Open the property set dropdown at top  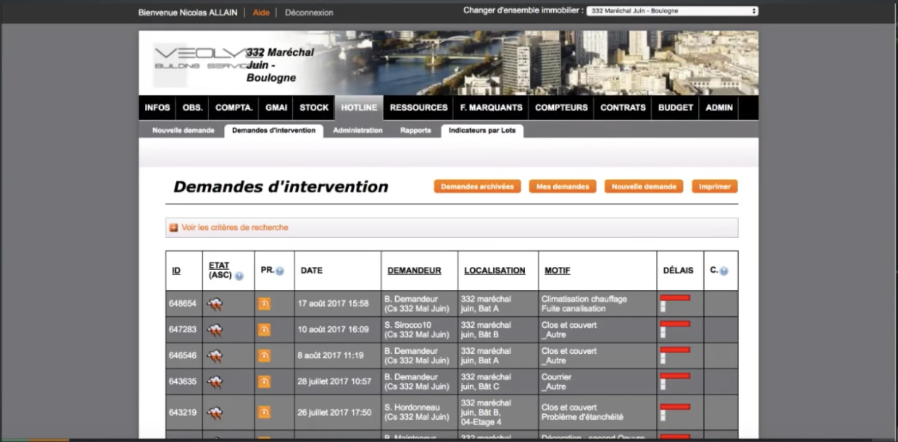[x=672, y=11]
